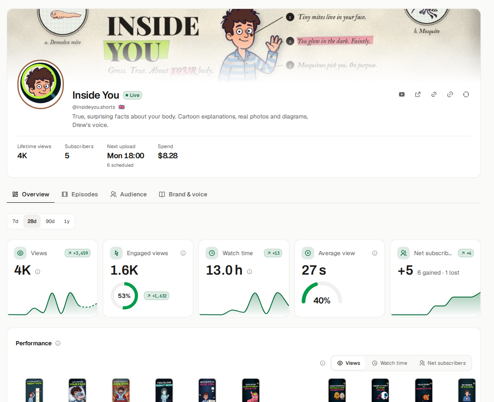Open the hole in your vision thumbnail

tap(380, 390)
